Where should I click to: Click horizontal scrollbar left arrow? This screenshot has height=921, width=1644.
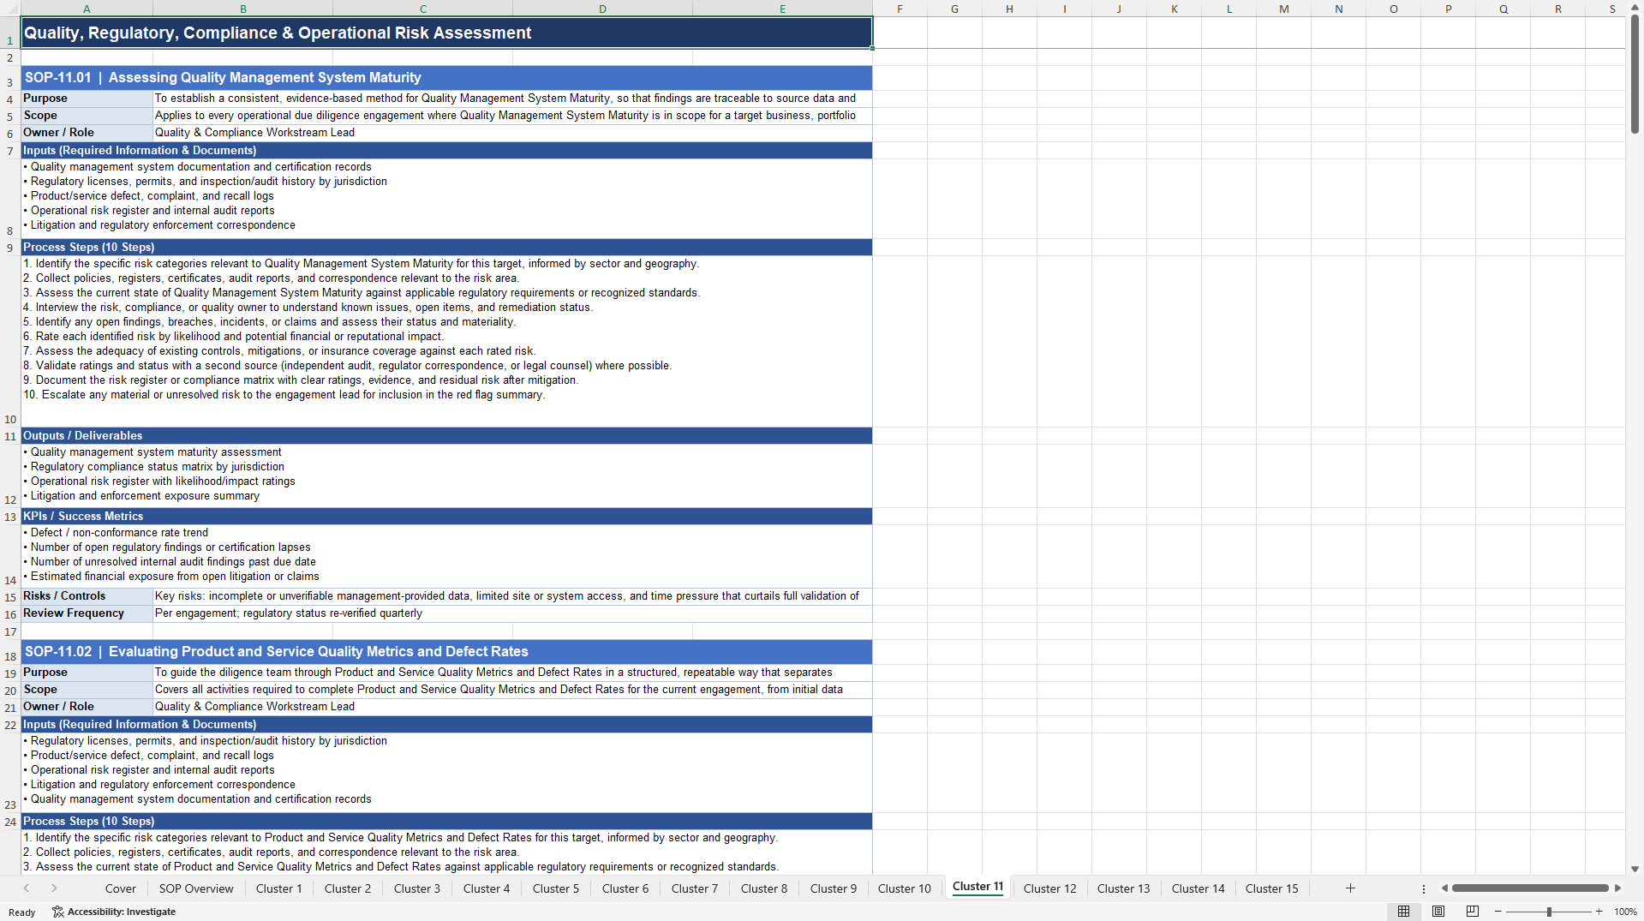tap(1444, 888)
